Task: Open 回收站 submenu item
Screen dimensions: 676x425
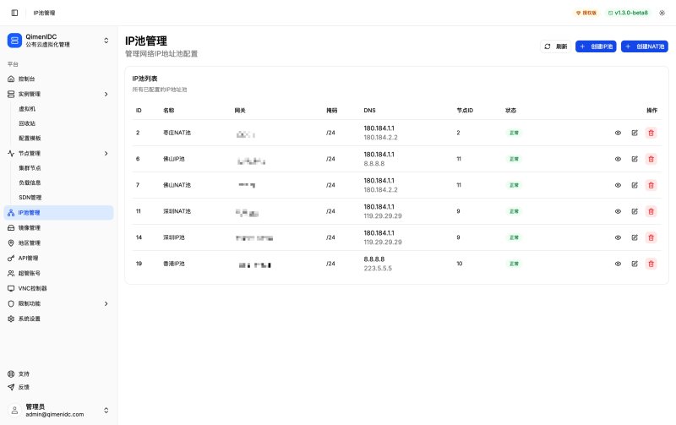Action: click(27, 123)
